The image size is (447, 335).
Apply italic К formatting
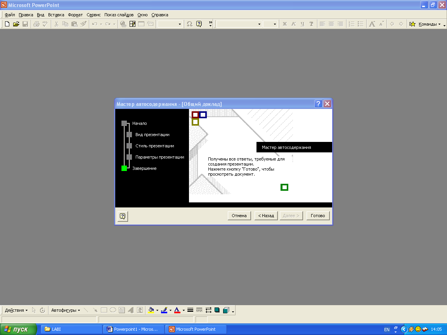click(294, 24)
